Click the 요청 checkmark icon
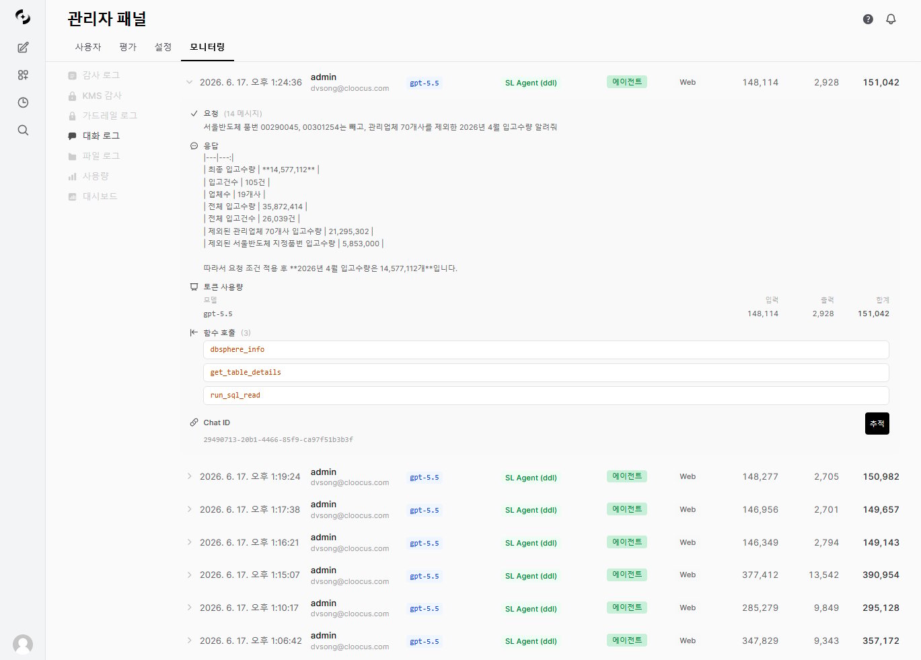921x660 pixels. tap(194, 114)
